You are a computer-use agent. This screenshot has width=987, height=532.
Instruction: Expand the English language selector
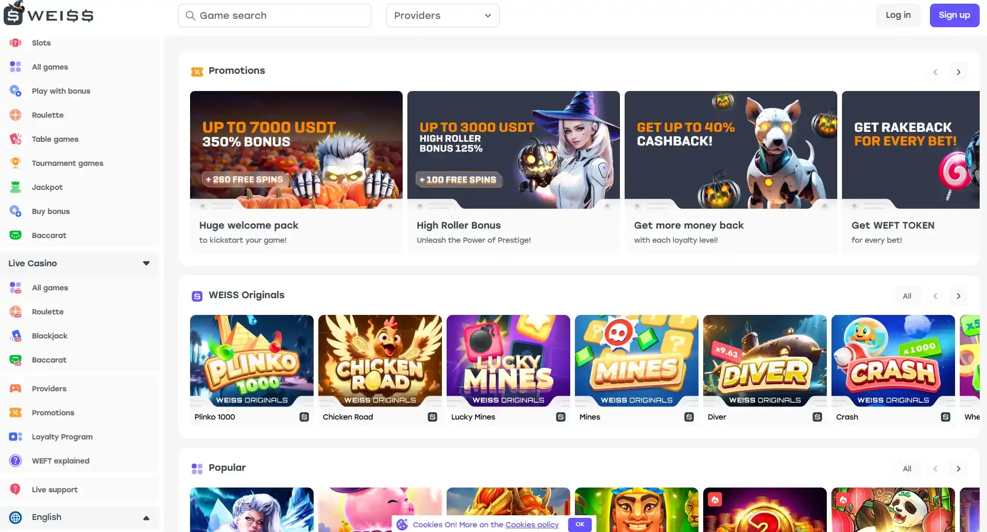146,517
